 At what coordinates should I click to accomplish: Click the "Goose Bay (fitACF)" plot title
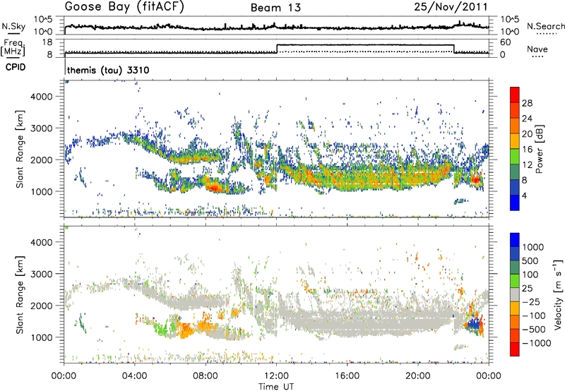pos(124,7)
